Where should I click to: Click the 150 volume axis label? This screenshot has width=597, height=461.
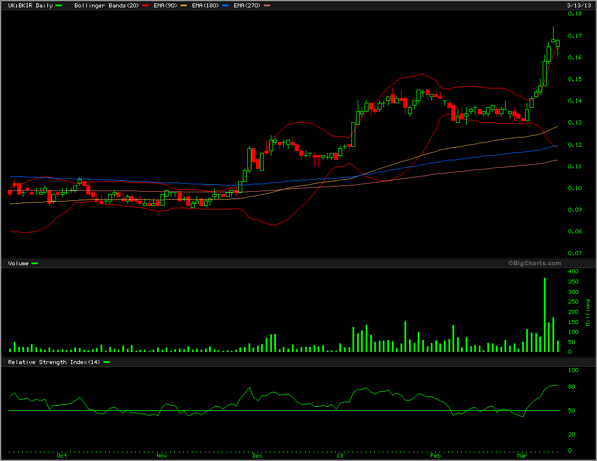pos(573,322)
